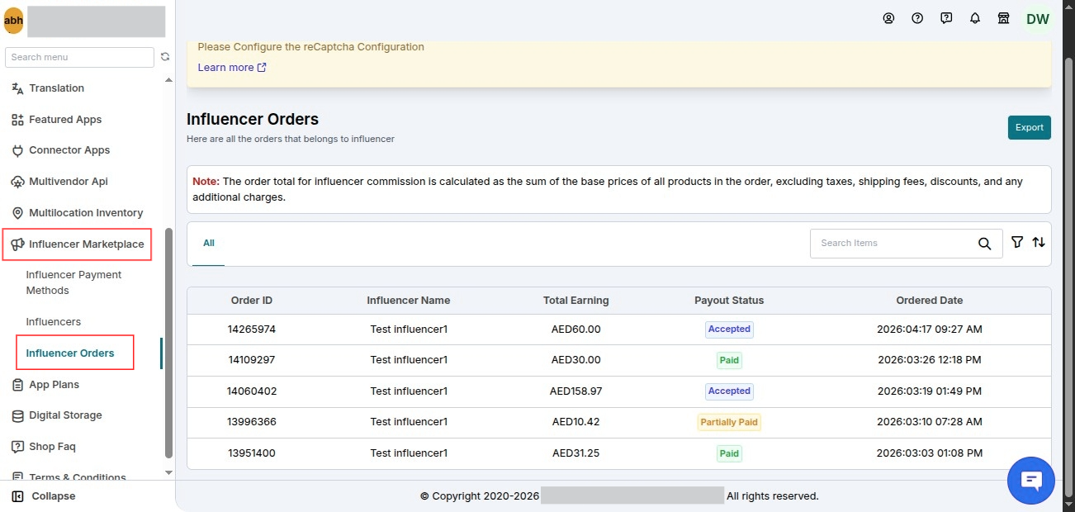Click the AED158.97 earning value
1075x512 pixels.
(x=576, y=391)
